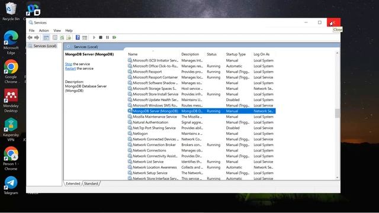379x213 pixels.
Task: Toggle Show/Hide Action Pane toolbar icon
Action: click(85, 37)
